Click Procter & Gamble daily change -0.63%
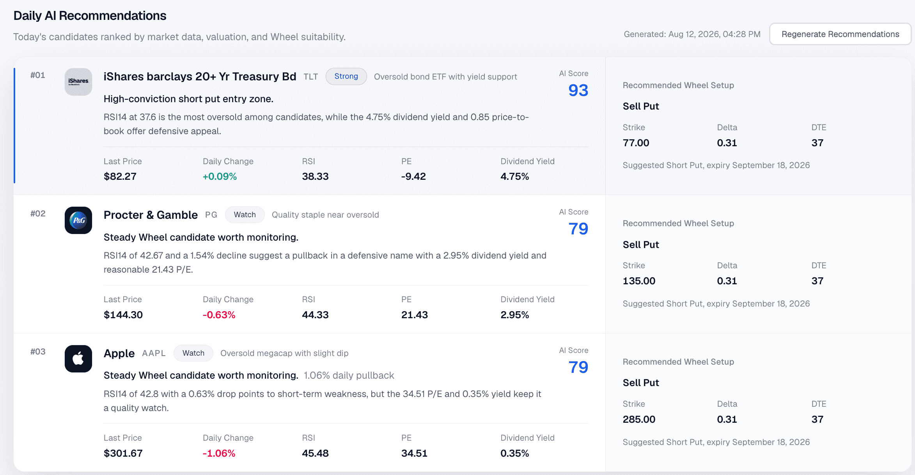The height and width of the screenshot is (475, 915). (x=219, y=315)
